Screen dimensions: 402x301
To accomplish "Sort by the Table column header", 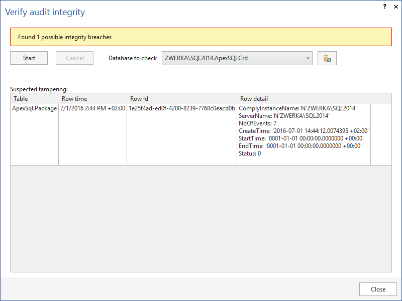I will pyautogui.click(x=34, y=99).
